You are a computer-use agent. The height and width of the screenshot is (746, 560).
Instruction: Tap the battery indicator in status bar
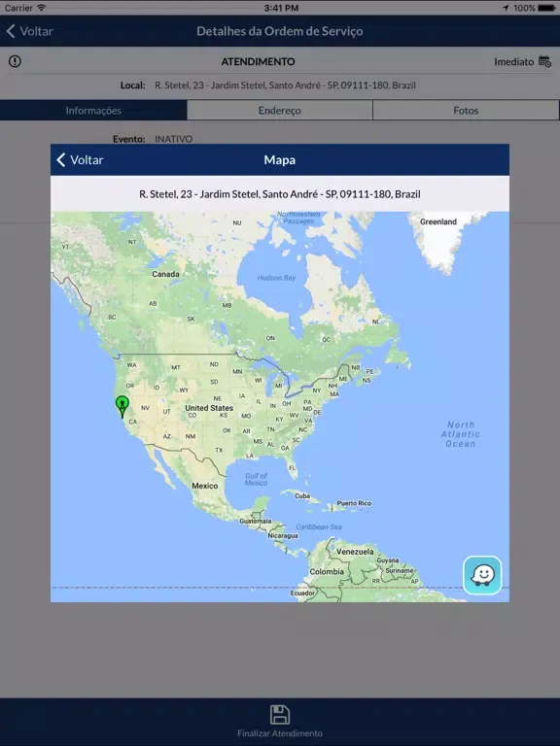tap(546, 8)
